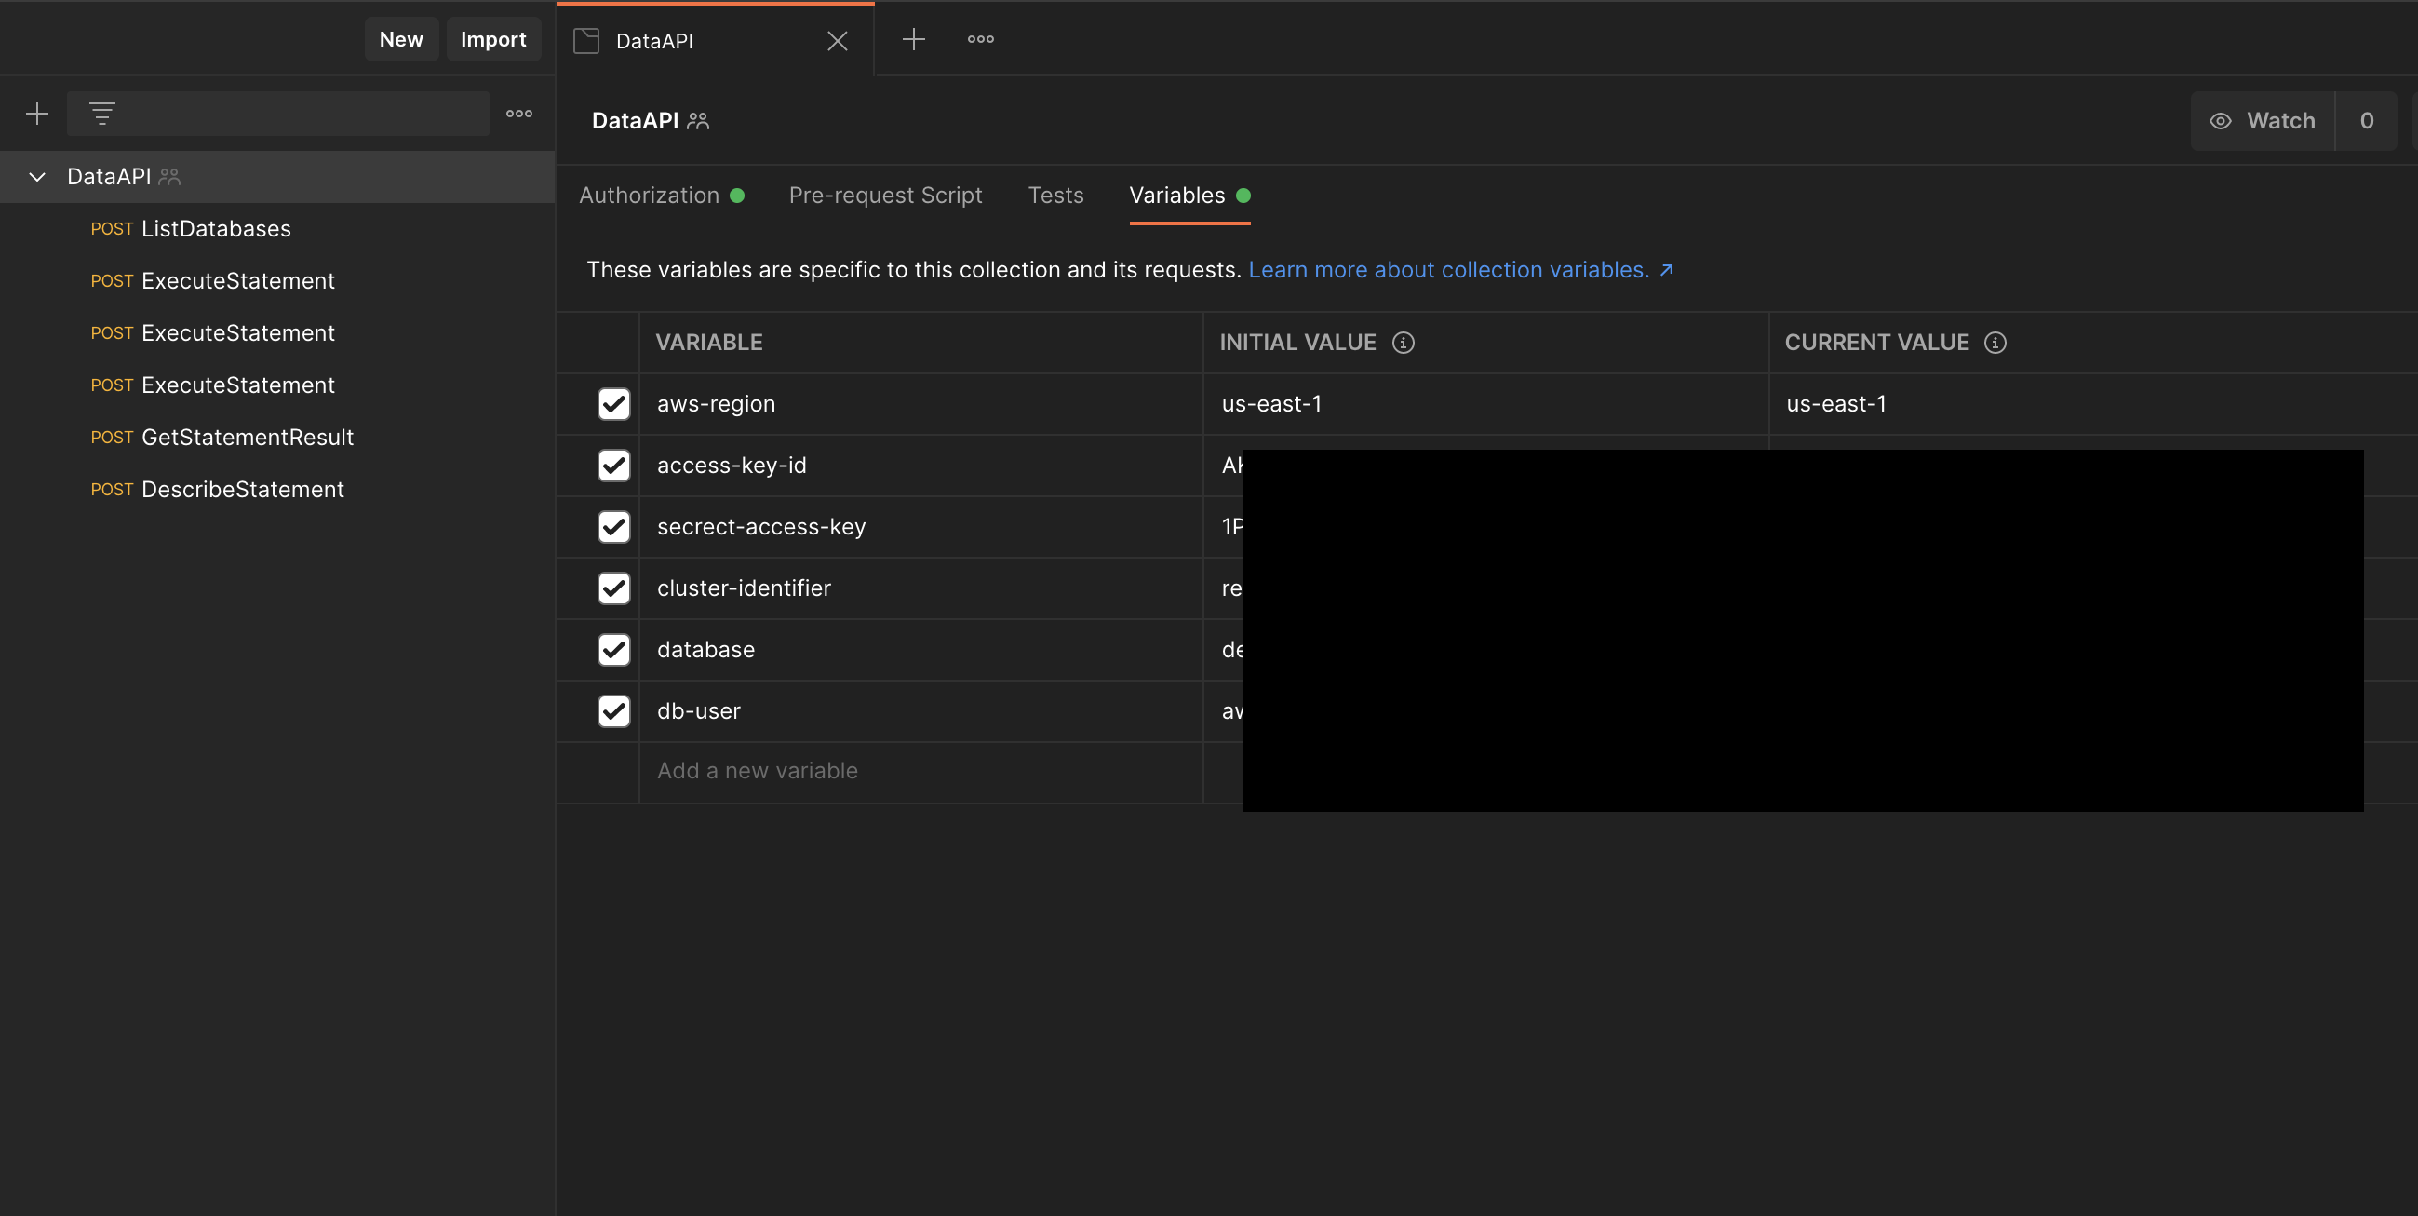
Task: Click the us-east-1 initial value cell
Action: pyautogui.click(x=1486, y=404)
